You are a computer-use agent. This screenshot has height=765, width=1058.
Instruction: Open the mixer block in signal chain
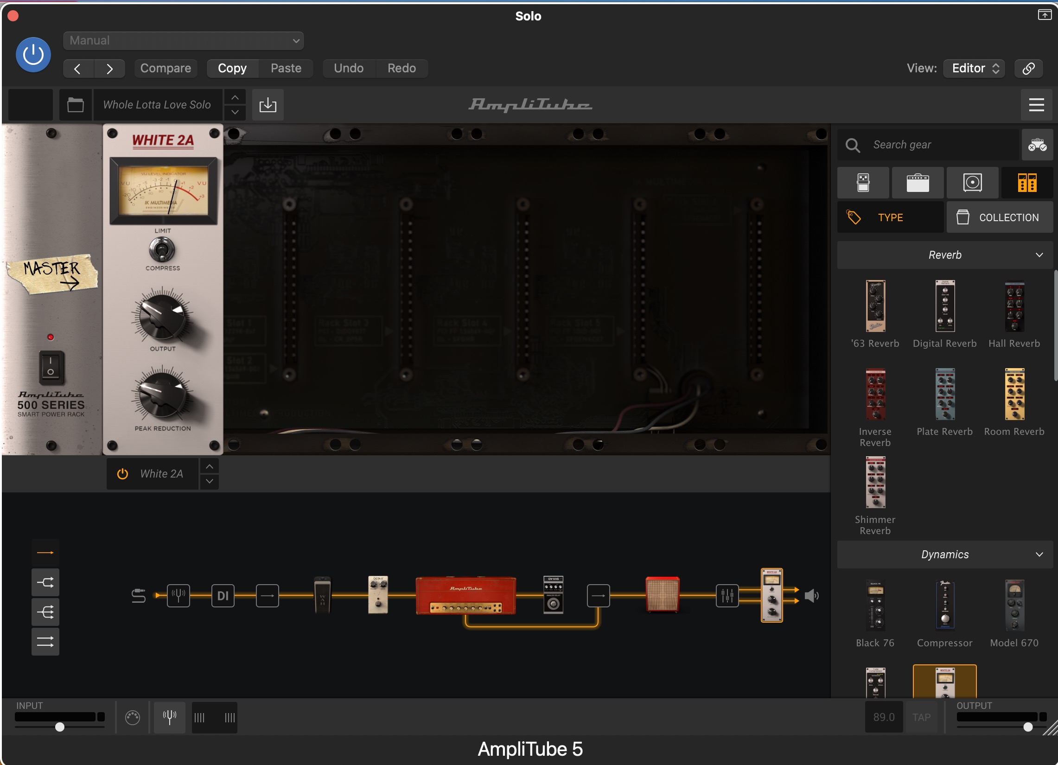[727, 596]
